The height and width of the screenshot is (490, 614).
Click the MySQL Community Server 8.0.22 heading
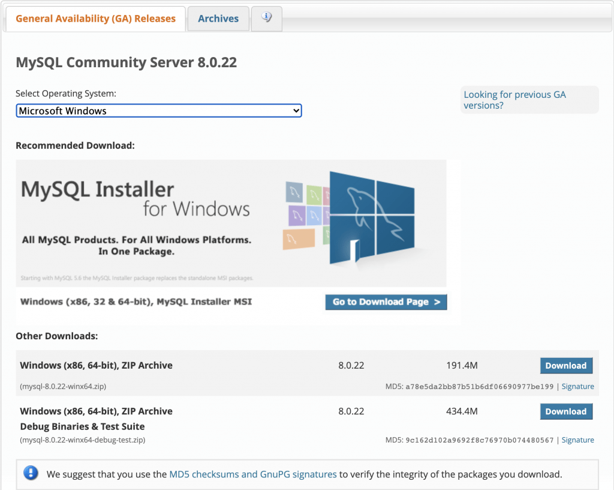pos(127,62)
